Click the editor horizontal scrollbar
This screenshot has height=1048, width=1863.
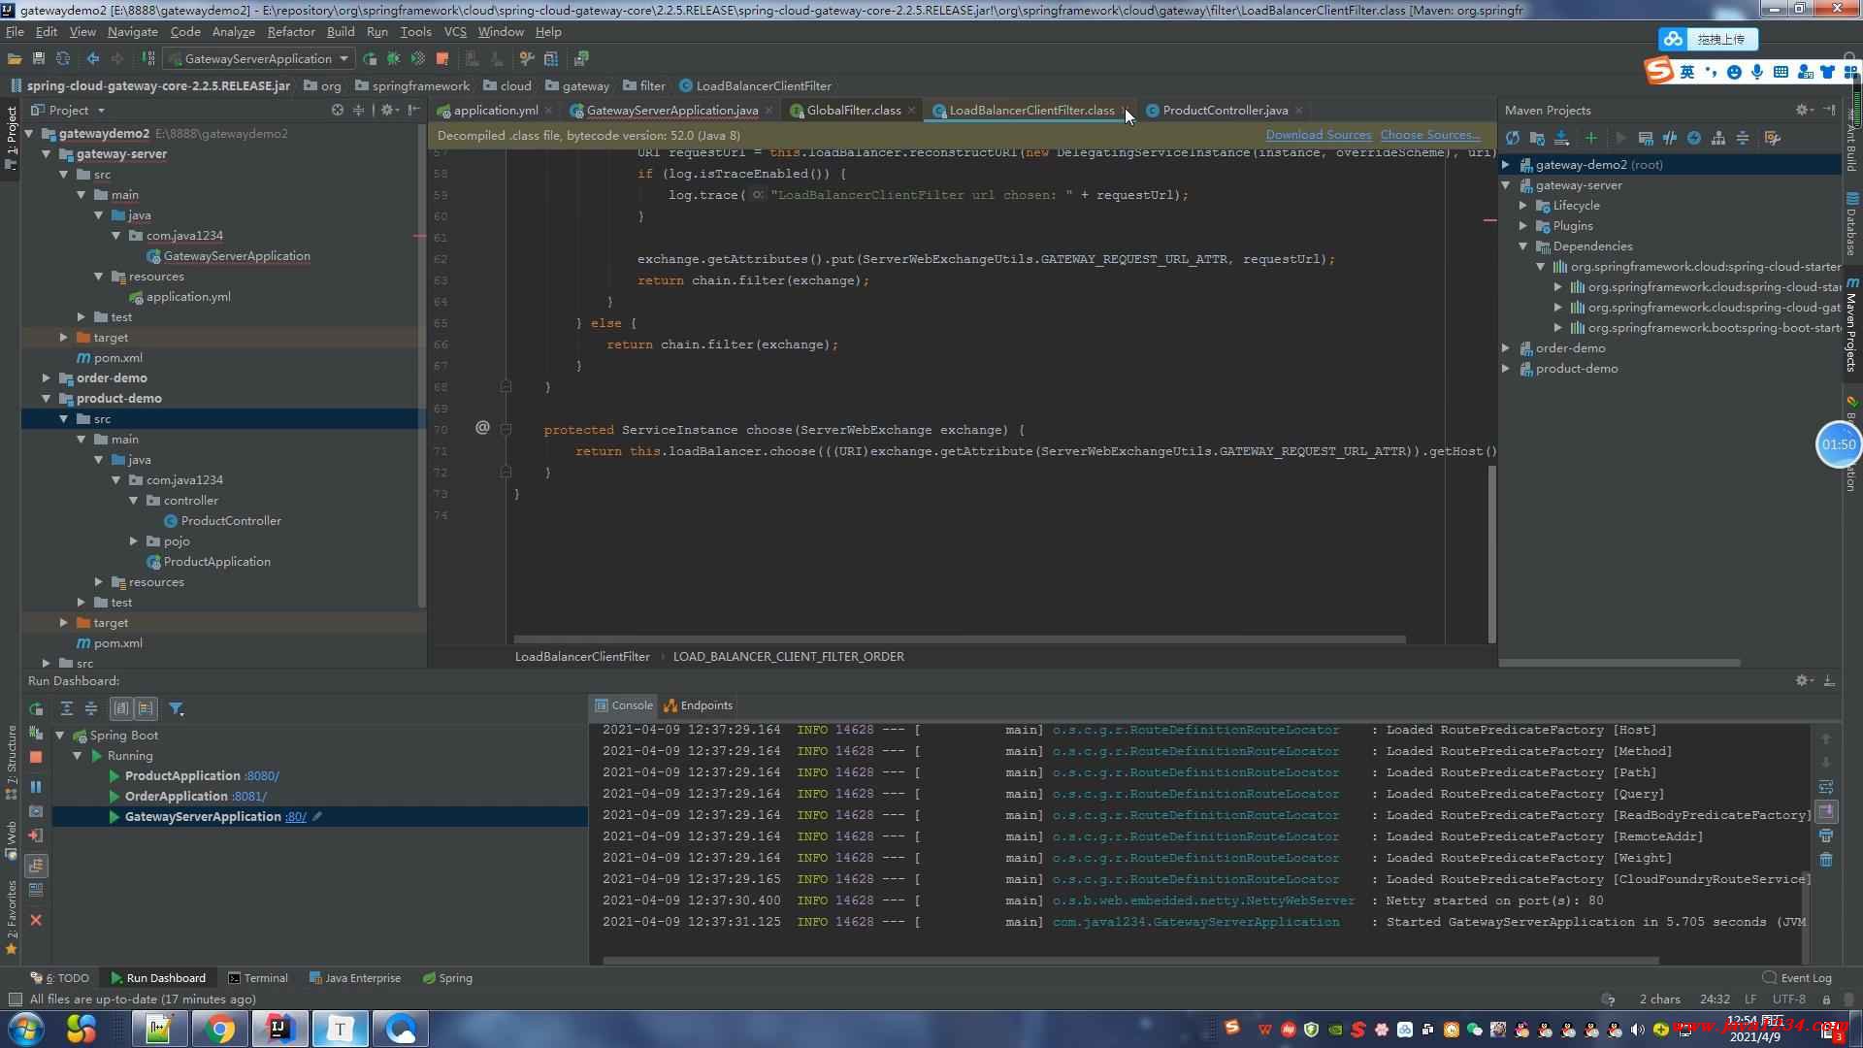click(960, 639)
